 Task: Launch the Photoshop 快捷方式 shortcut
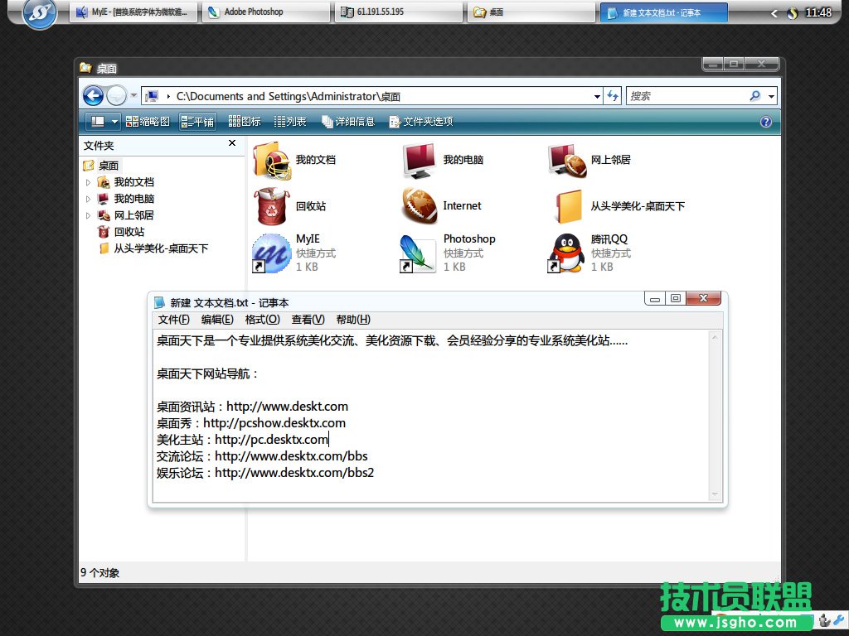click(417, 248)
